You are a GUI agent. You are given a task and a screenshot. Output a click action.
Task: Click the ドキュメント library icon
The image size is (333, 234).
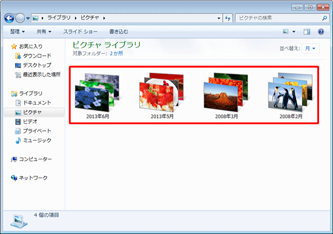click(x=18, y=103)
